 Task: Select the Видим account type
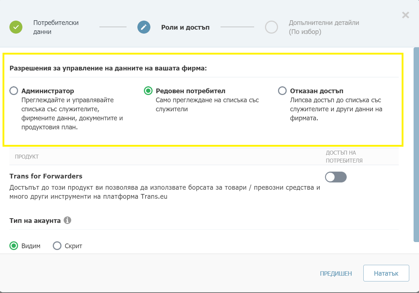[x=14, y=246]
